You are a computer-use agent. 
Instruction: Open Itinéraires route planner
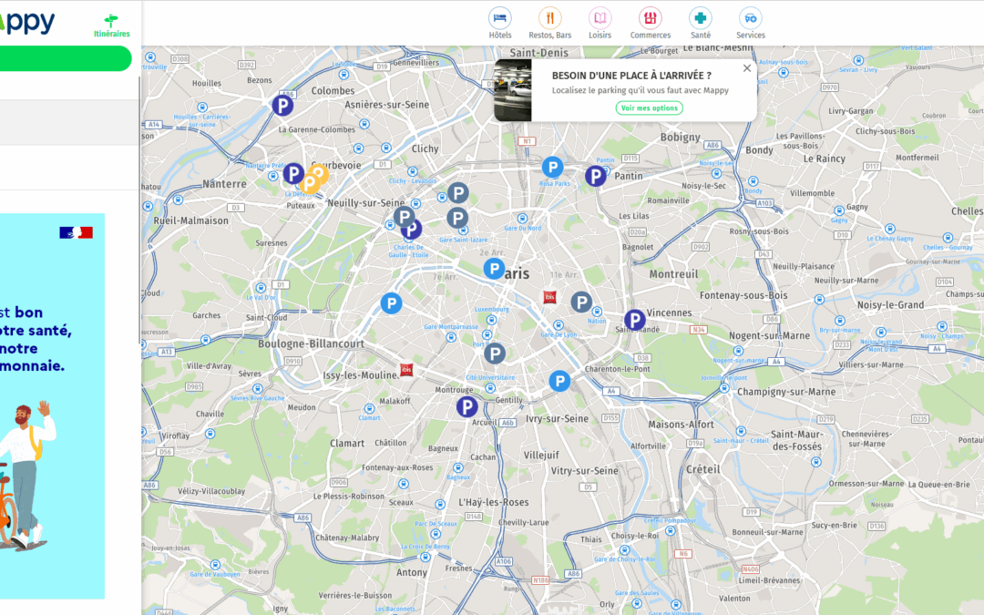coord(112,26)
